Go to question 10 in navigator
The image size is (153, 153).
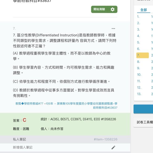click(x=139, y=75)
